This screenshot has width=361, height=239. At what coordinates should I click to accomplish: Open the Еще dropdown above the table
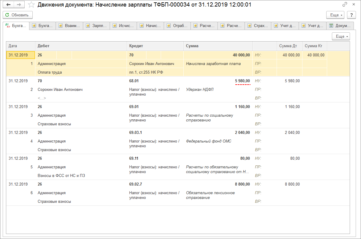341,36
